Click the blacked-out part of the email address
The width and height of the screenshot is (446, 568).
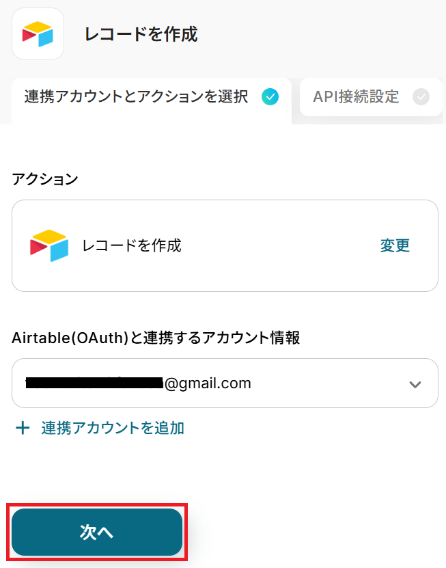click(92, 383)
